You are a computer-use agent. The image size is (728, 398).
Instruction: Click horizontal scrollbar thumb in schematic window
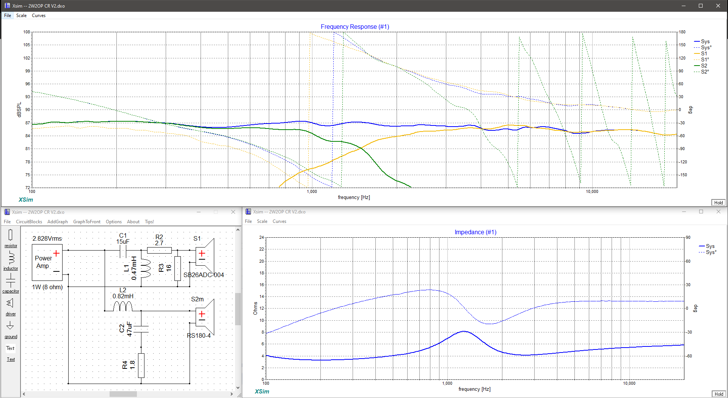point(123,394)
